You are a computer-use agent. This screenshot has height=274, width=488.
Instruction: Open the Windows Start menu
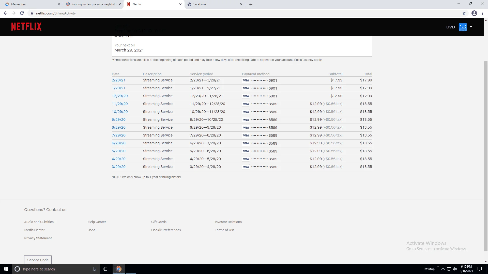point(6,269)
